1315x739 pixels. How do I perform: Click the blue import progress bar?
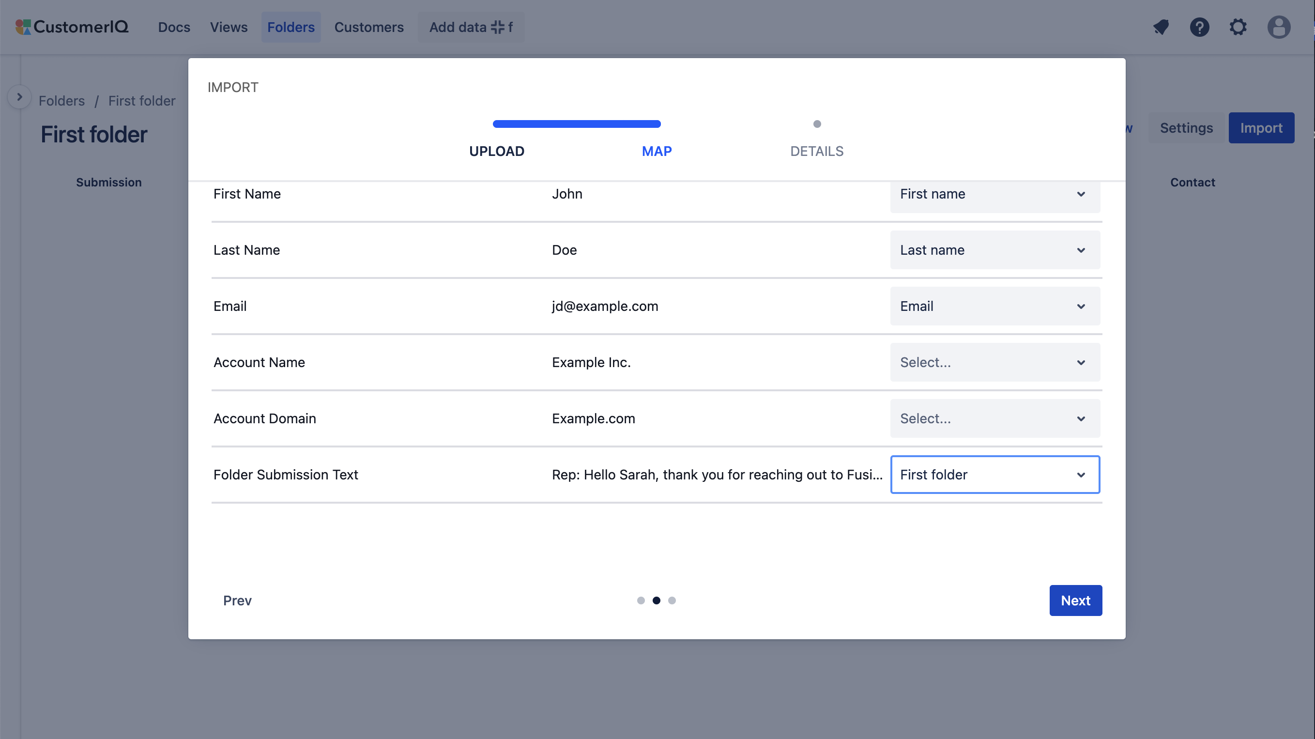click(x=576, y=124)
